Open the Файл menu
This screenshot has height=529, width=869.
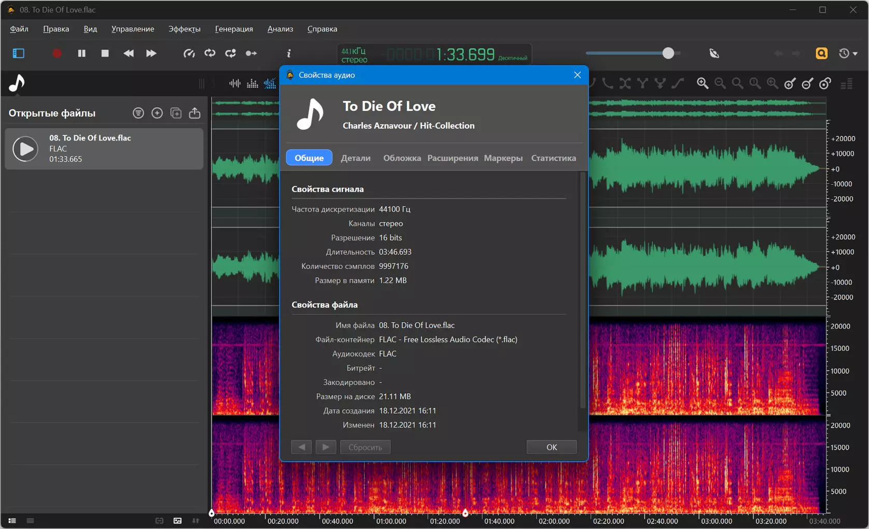[x=19, y=29]
